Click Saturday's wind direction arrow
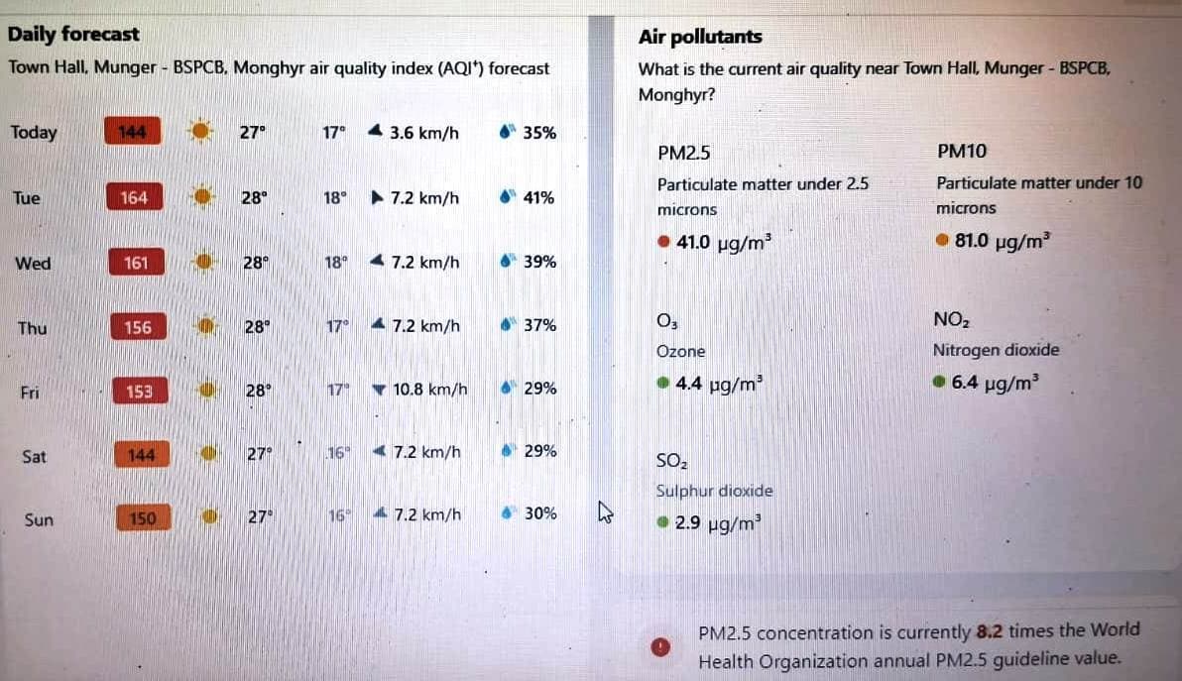1182x681 pixels. (377, 452)
